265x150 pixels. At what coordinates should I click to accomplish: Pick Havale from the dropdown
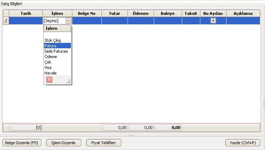point(57,73)
